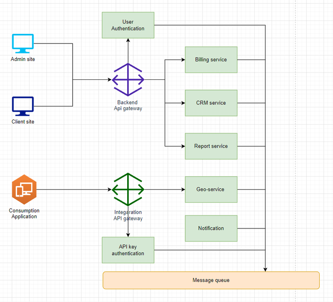333x302 pixels.
Task: Select the Report service box
Action: click(211, 146)
